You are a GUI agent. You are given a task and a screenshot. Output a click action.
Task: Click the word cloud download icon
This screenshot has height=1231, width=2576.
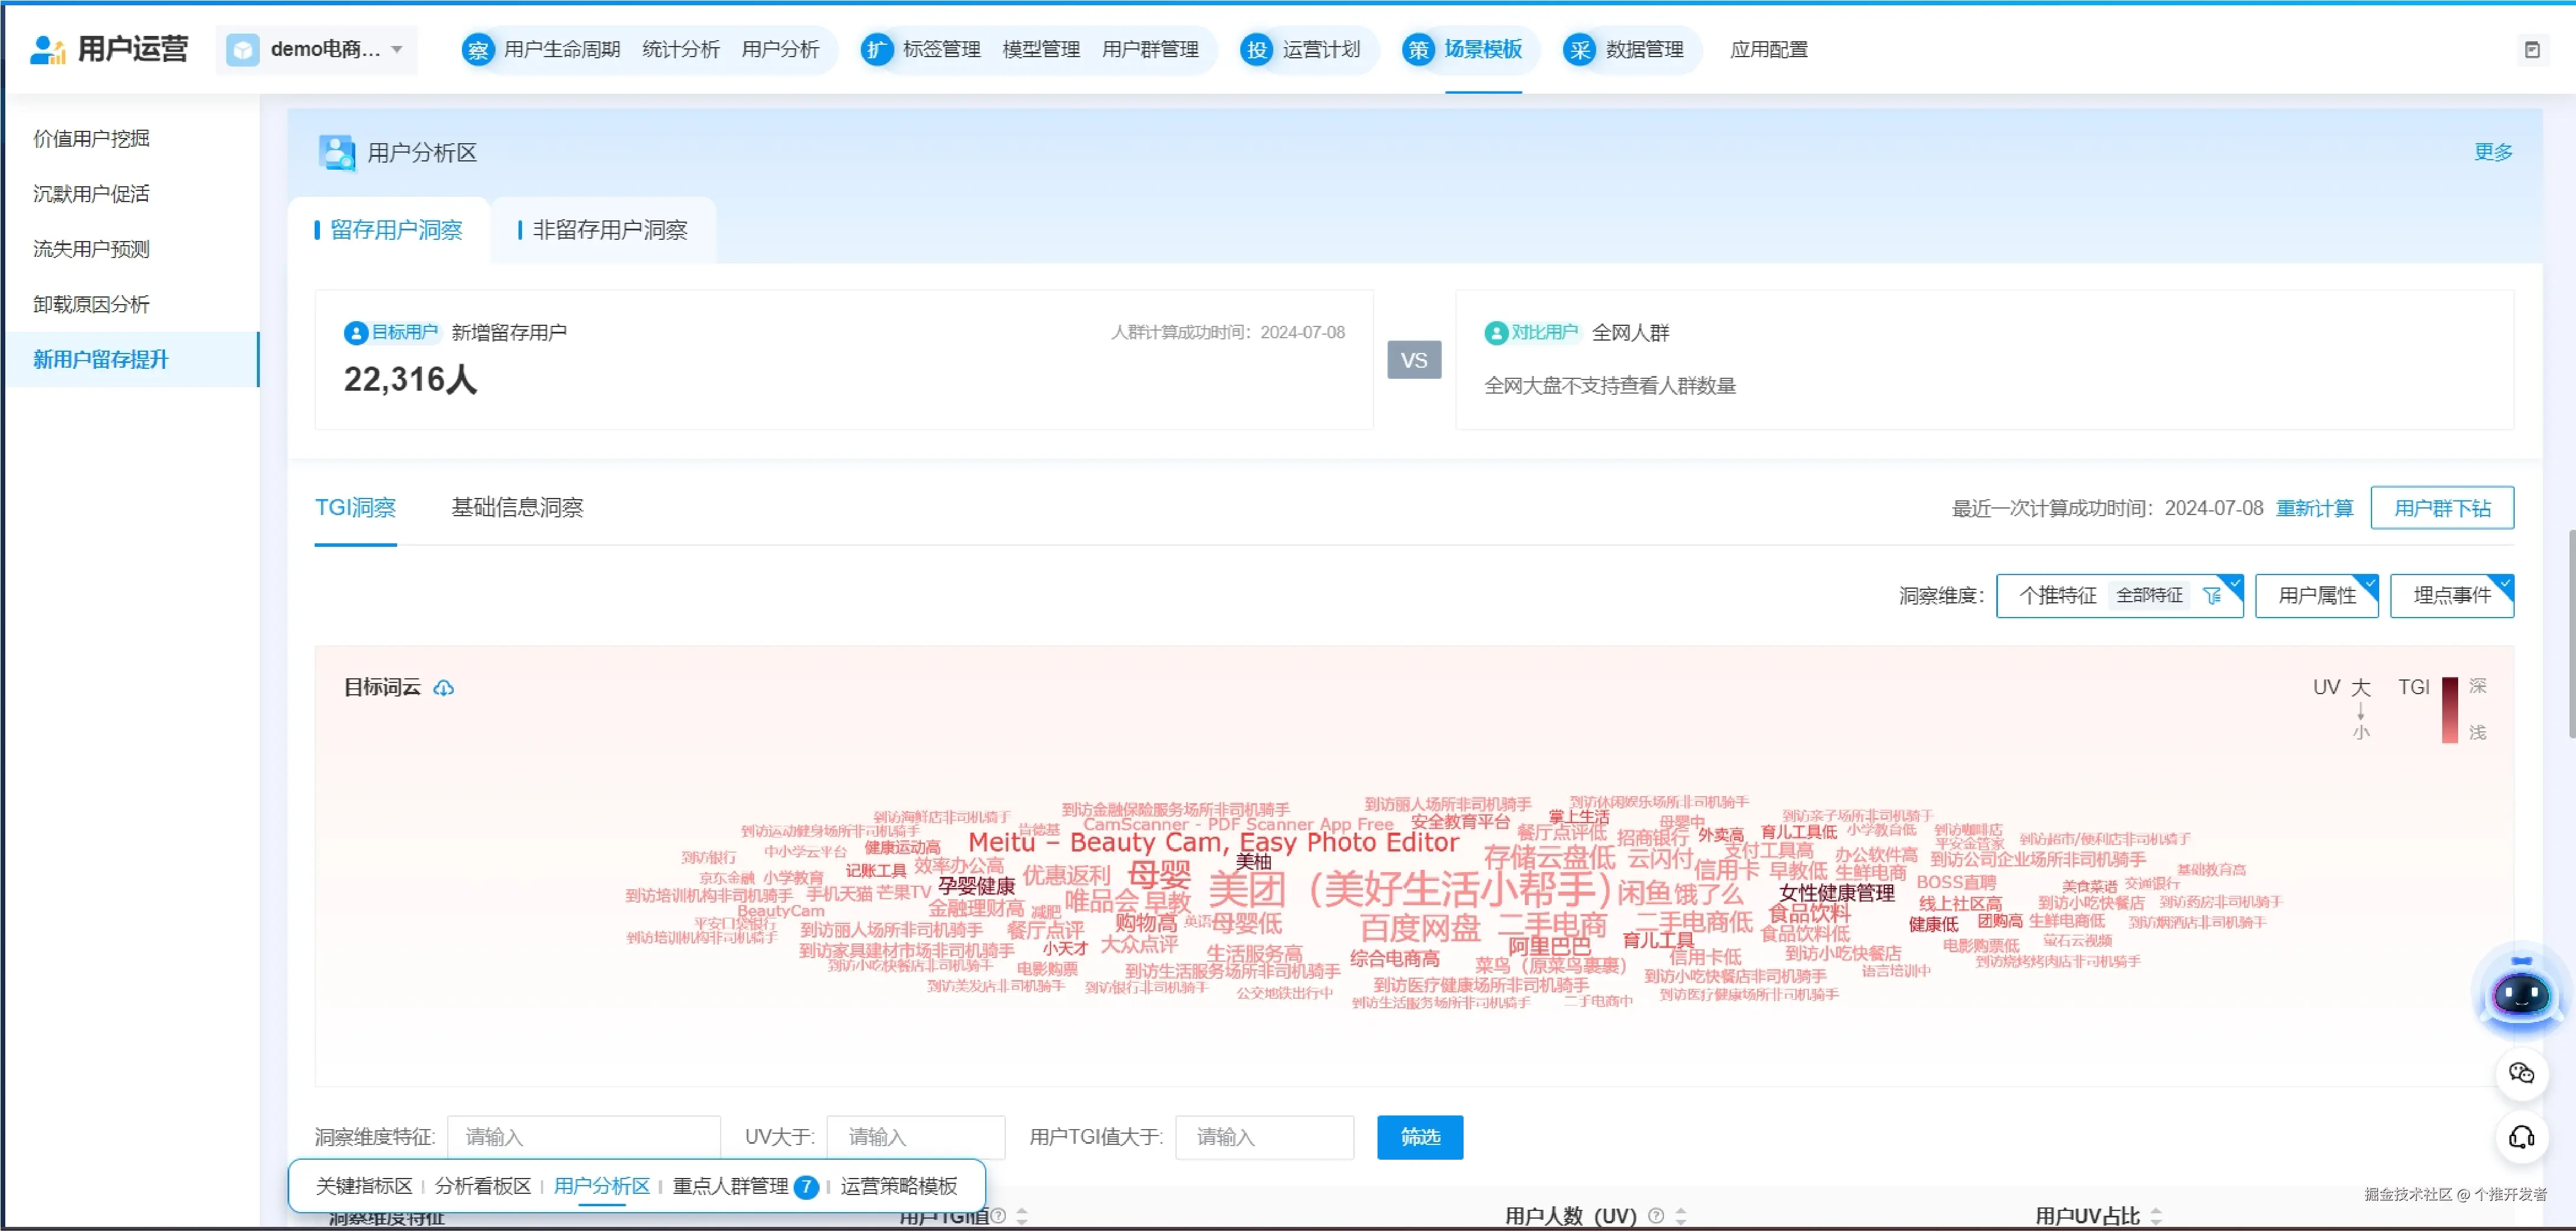(x=443, y=688)
